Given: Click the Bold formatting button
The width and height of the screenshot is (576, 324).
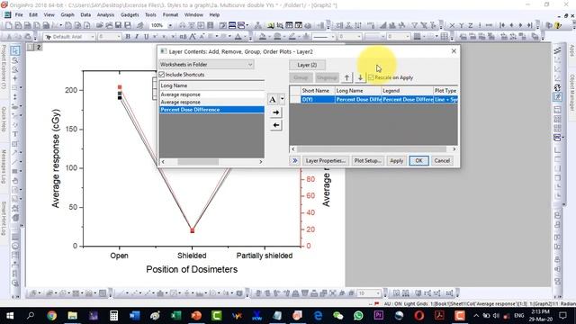Looking at the screenshot, I should point(128,36).
